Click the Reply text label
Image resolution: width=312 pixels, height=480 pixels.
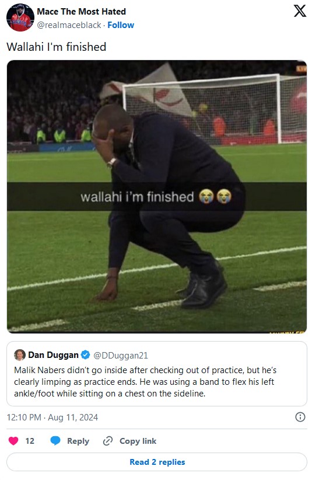tap(78, 441)
